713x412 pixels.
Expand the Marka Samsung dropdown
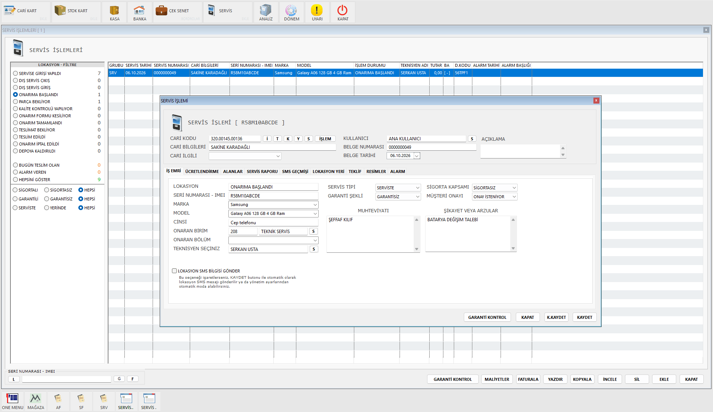(315, 205)
